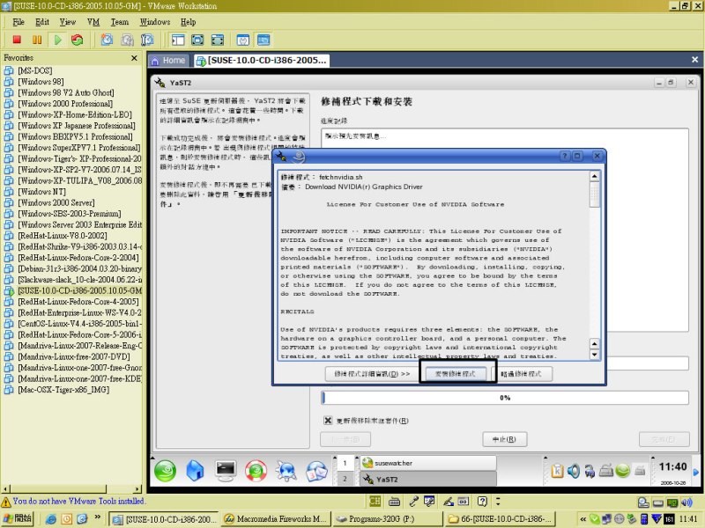705x528 pixels.
Task: Toggle the checkbox to remove sources after update
Action: point(328,421)
